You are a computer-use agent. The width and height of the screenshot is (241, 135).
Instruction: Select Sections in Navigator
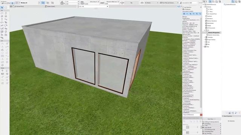coord(208,16)
